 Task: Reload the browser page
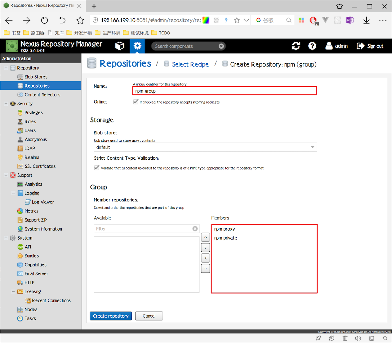[x=45, y=20]
